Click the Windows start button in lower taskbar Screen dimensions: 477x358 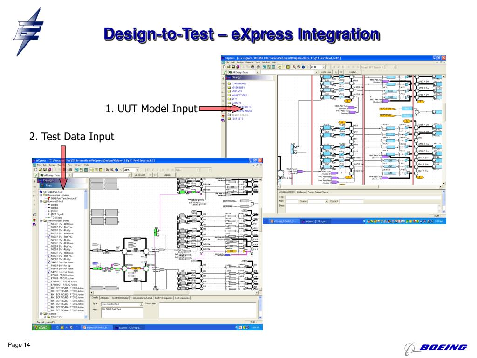[41, 328]
